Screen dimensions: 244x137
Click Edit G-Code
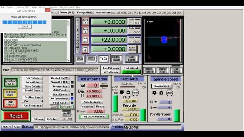click(32, 78)
